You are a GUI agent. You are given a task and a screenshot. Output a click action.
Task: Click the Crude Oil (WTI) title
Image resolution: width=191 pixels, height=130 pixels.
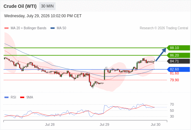pos(20,6)
